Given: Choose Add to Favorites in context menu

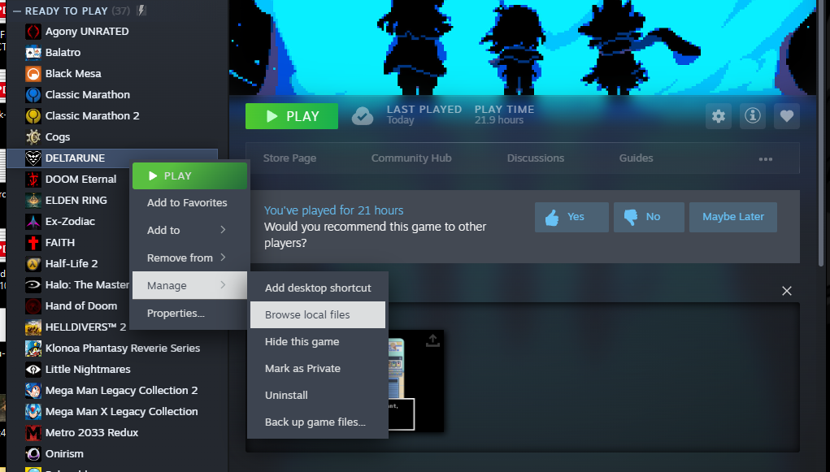Looking at the screenshot, I should [x=189, y=202].
